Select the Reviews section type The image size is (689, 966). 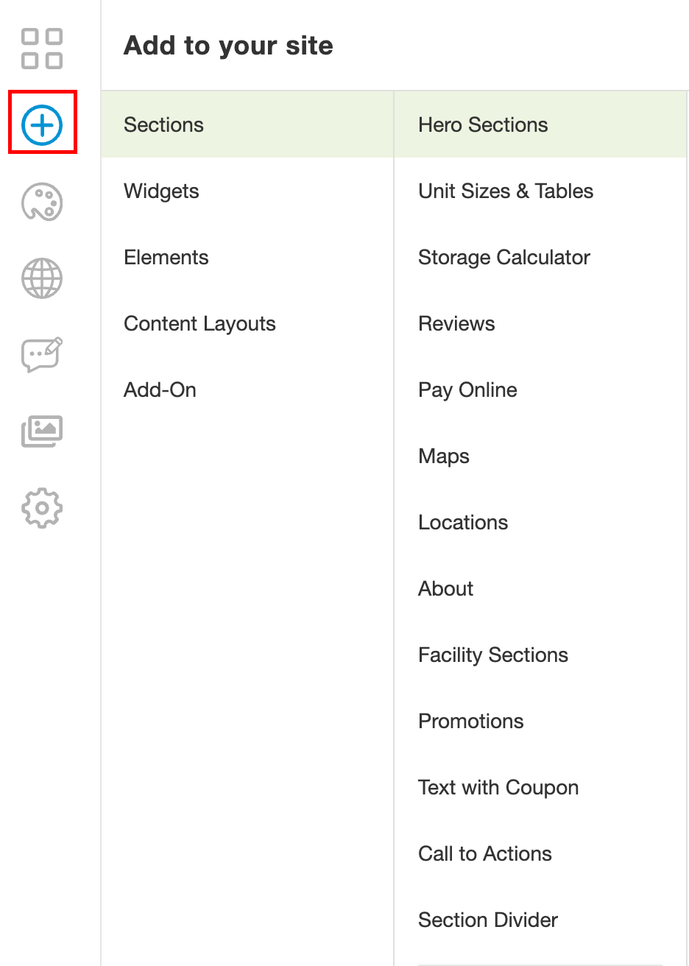click(x=456, y=324)
